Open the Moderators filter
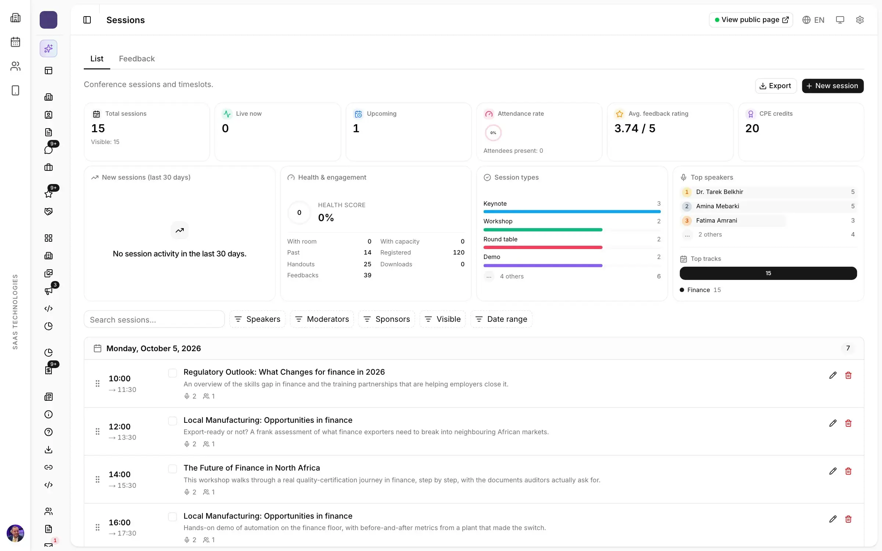Screen dimensions: 882x551 click(x=322, y=319)
